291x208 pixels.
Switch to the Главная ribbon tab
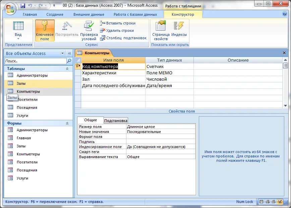[30, 14]
